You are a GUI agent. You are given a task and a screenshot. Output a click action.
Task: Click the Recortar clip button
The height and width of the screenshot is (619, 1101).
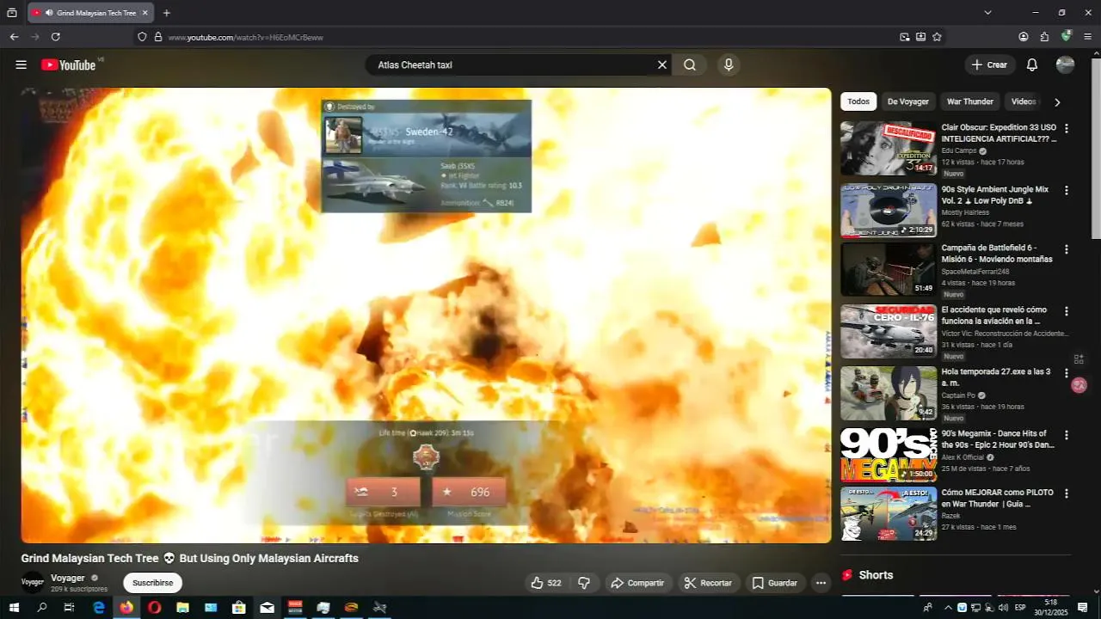pyautogui.click(x=708, y=583)
